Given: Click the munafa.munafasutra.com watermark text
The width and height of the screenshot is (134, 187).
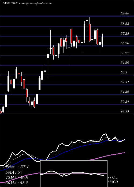Looking at the screenshot, I should pyautogui.click(x=35, y=3).
